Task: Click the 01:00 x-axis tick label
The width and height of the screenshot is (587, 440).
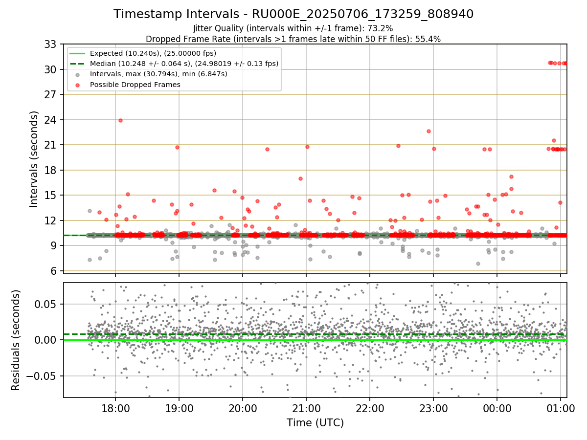Action: click(561, 409)
